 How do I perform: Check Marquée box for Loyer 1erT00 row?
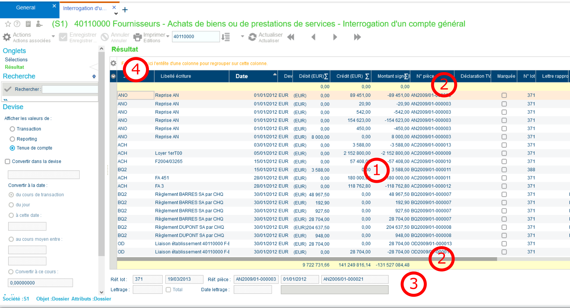(x=504, y=153)
